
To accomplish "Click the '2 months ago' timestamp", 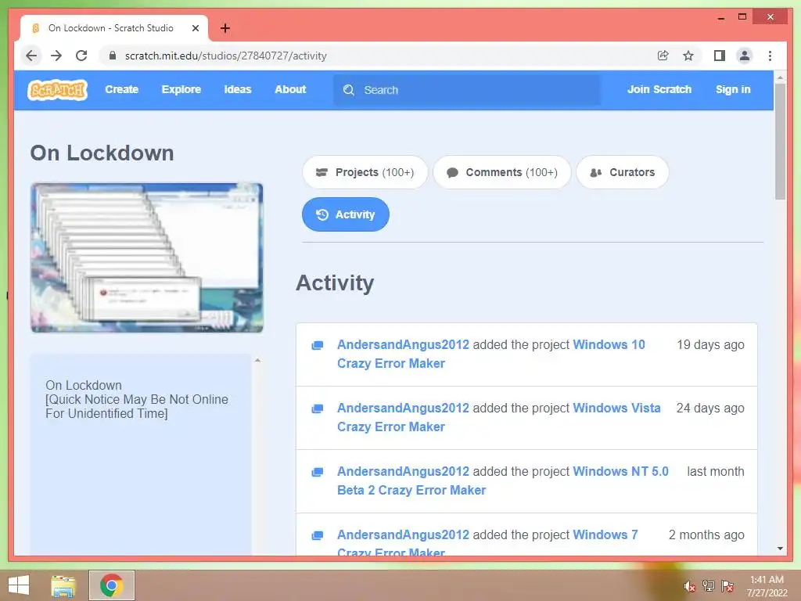I will point(706,535).
